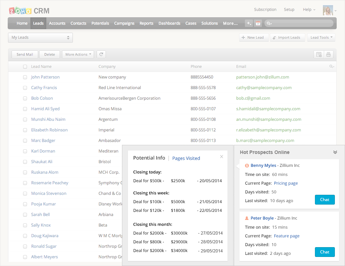Open the calendar icon in navigation bar

tap(258, 23)
